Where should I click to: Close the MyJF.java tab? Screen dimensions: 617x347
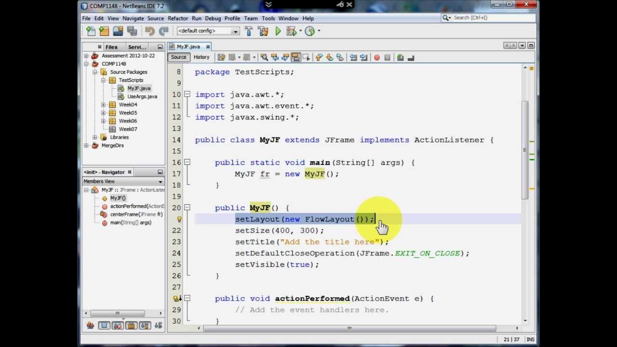pos(208,47)
